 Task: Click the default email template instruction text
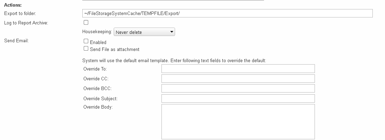click(x=174, y=61)
